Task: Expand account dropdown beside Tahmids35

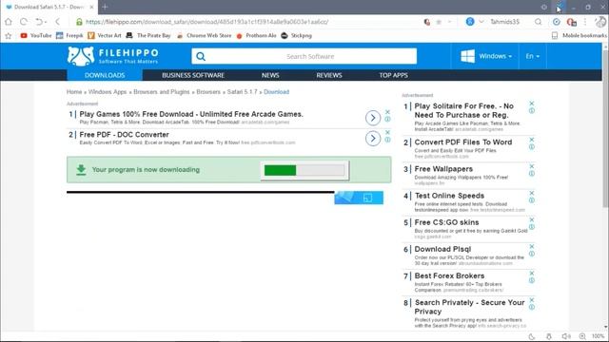Action: (481, 22)
